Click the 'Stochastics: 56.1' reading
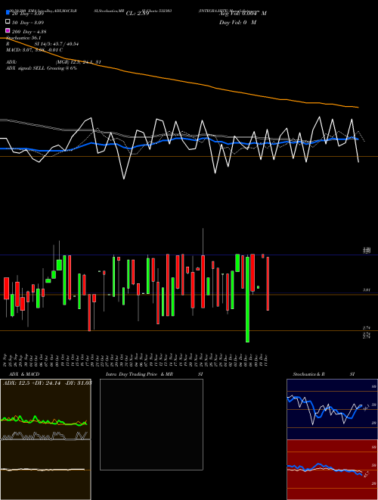 point(23,38)
